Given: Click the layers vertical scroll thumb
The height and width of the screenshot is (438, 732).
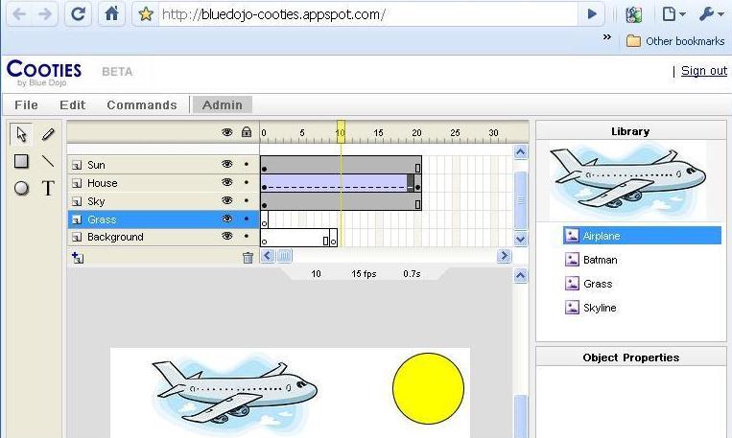Looking at the screenshot, I should [x=521, y=200].
